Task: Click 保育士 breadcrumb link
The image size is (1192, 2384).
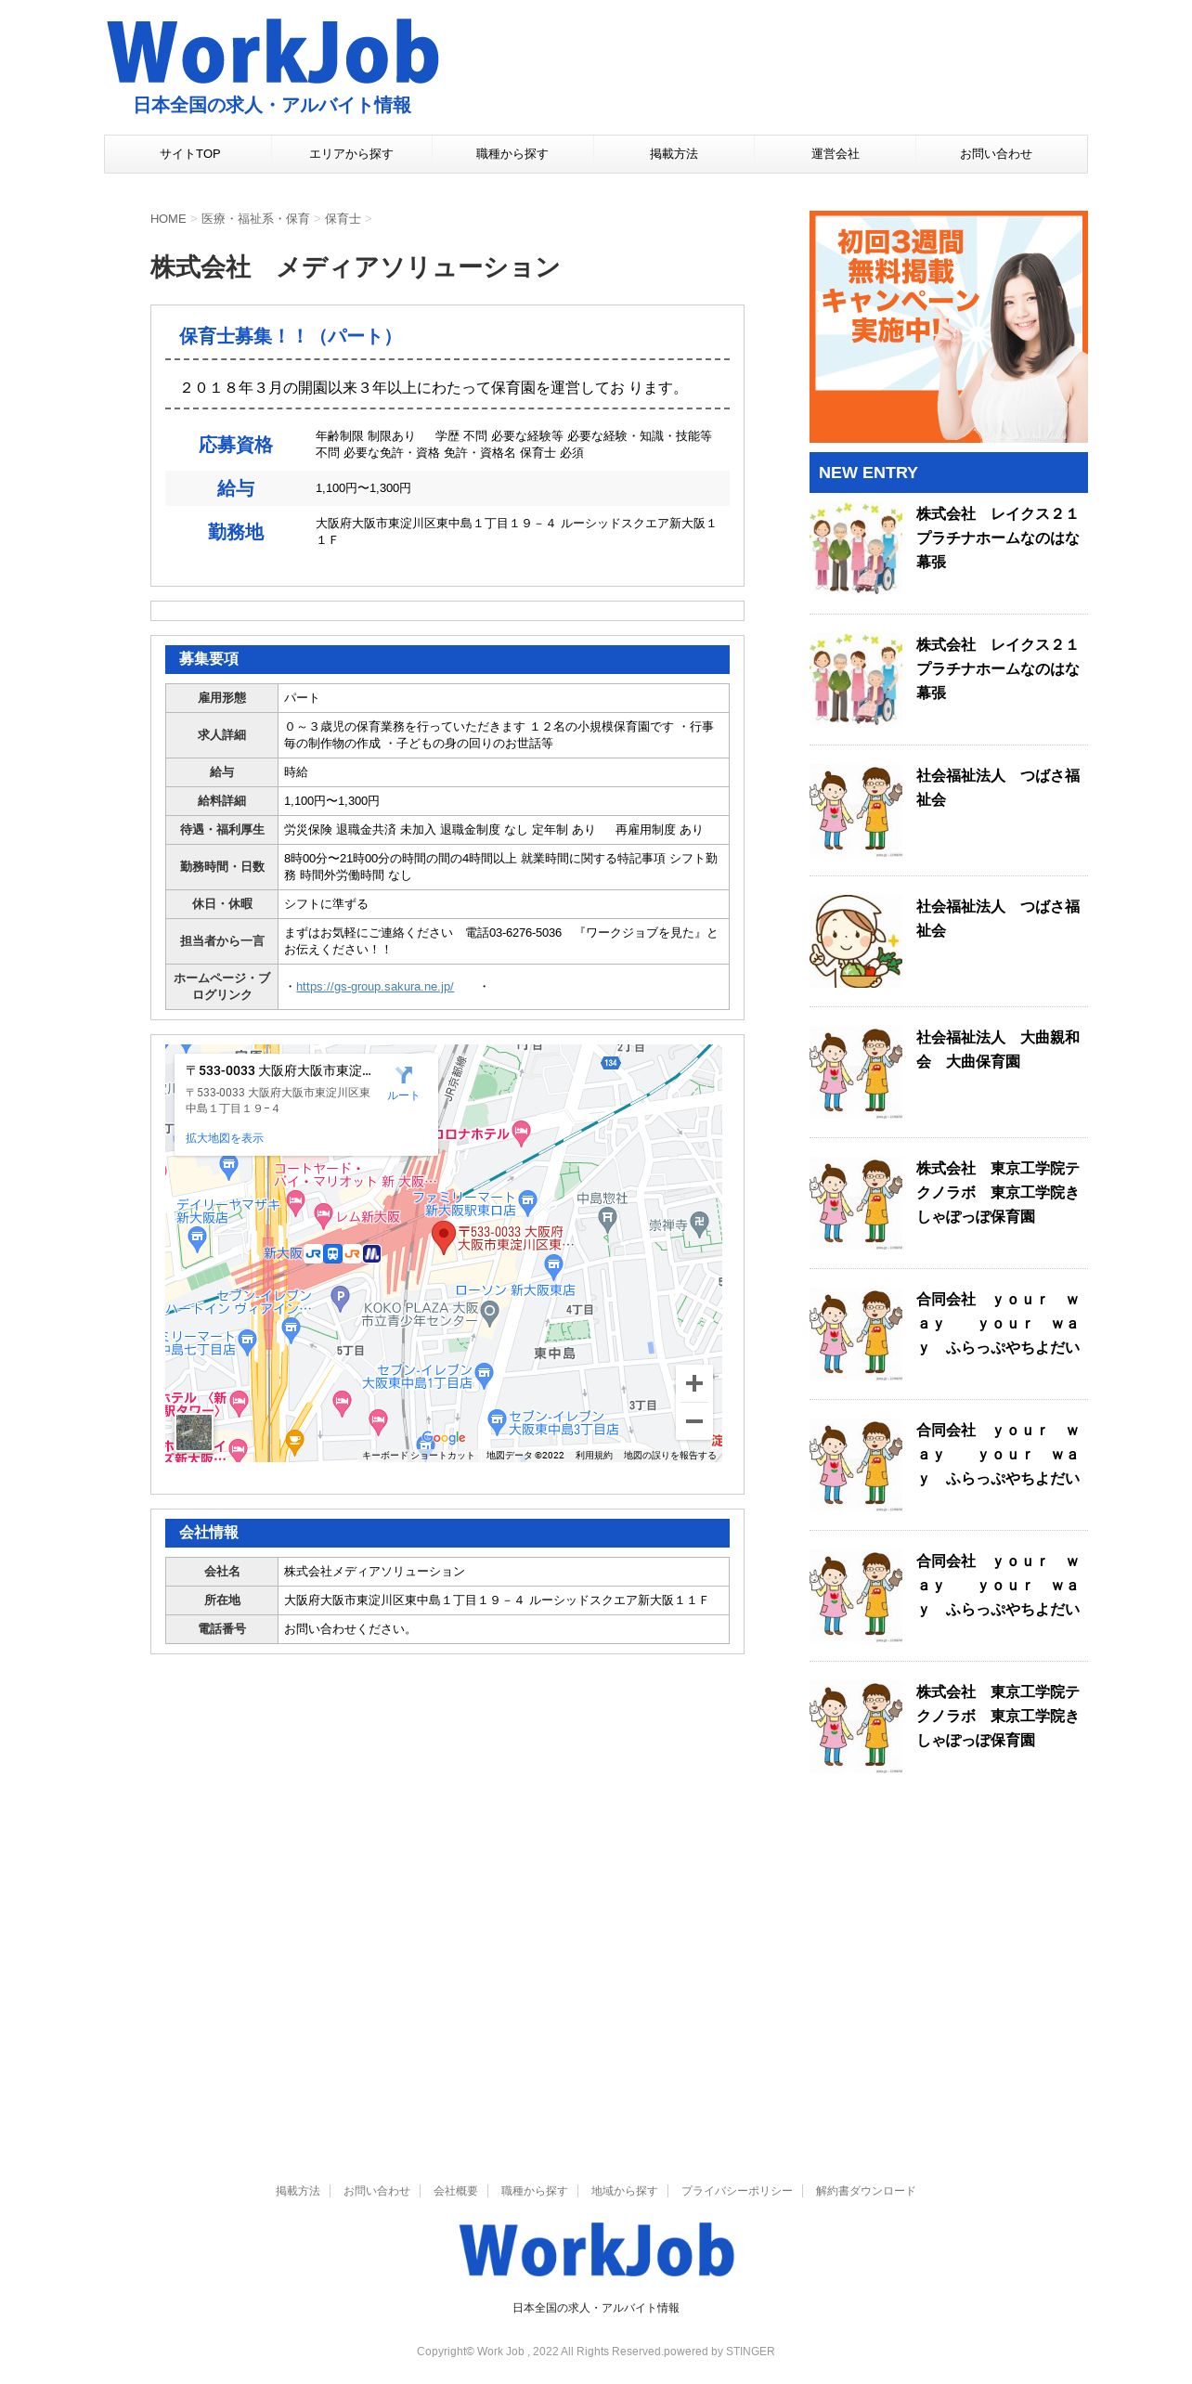Action: [x=343, y=219]
